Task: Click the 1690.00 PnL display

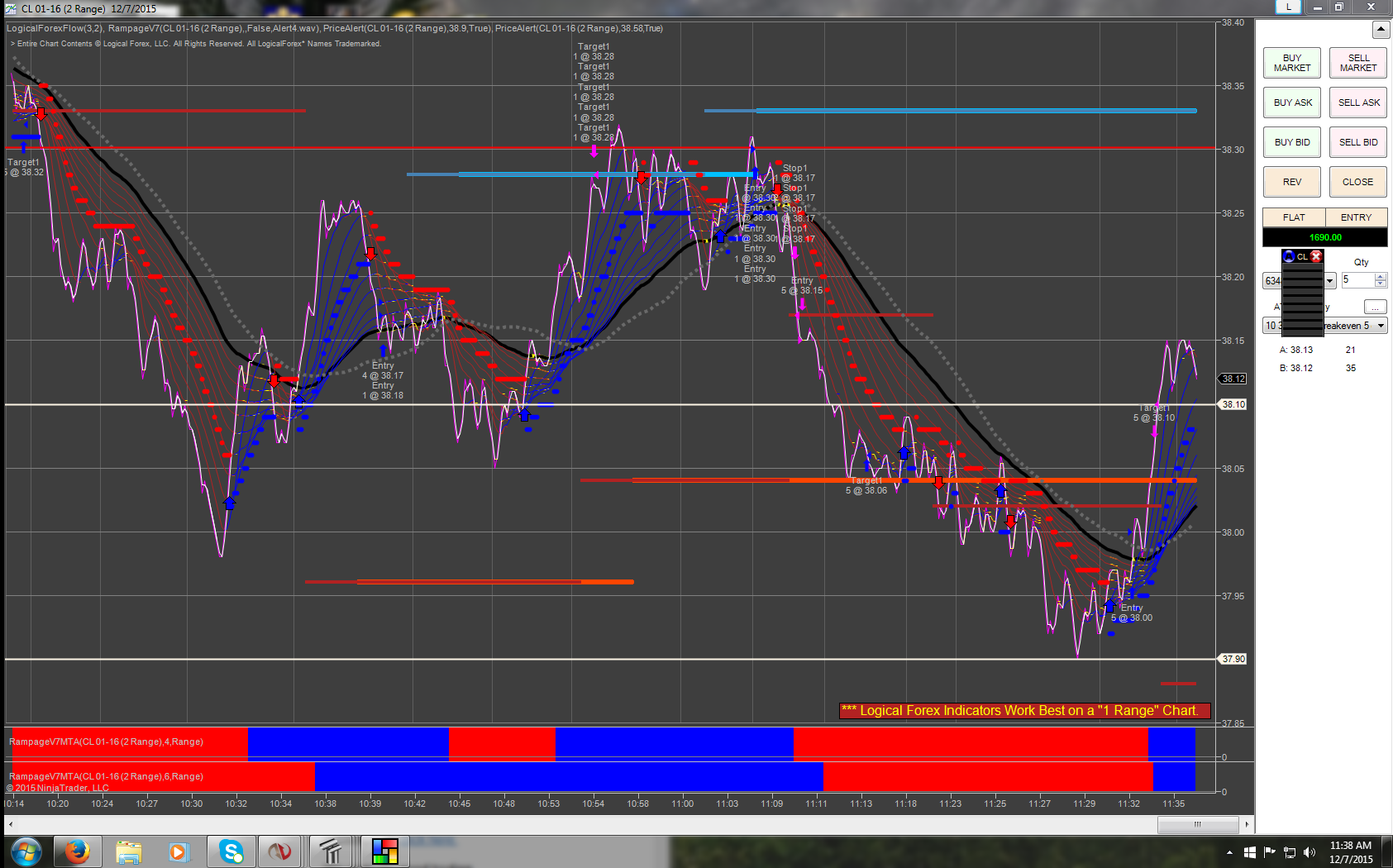Action: [x=1325, y=237]
